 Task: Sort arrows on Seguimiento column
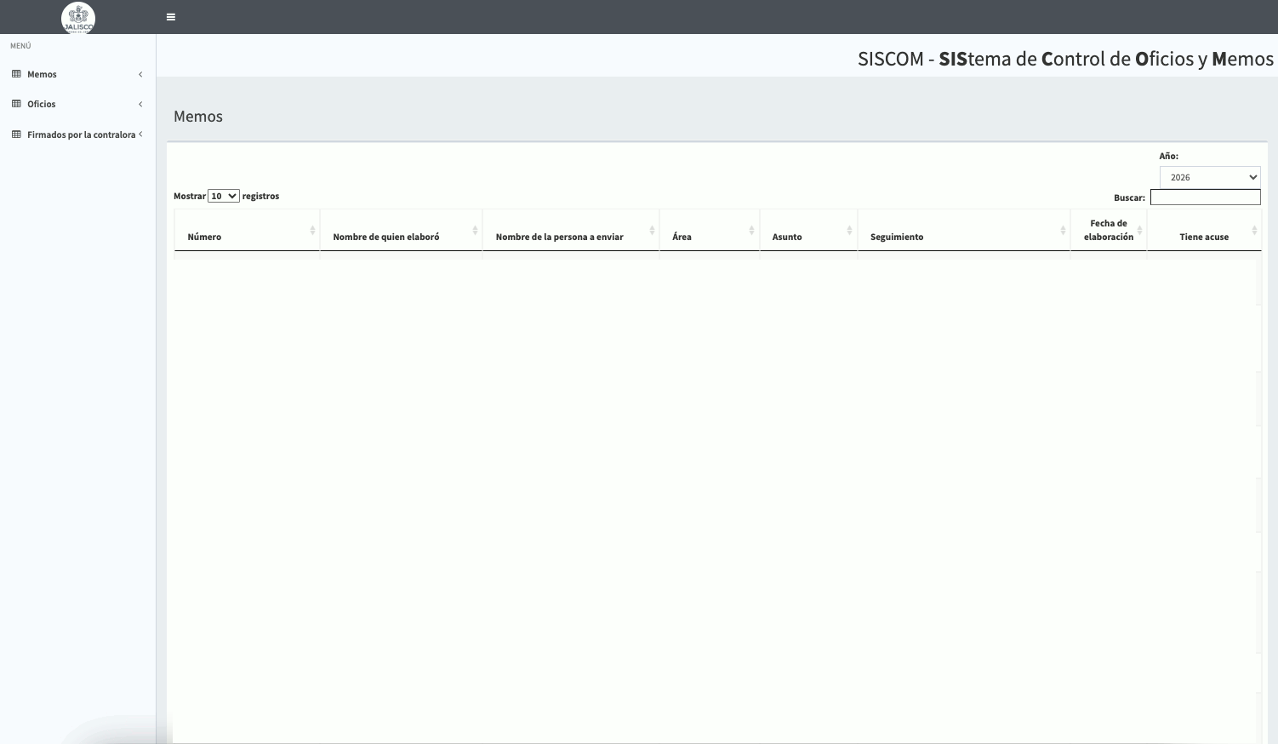click(1063, 231)
